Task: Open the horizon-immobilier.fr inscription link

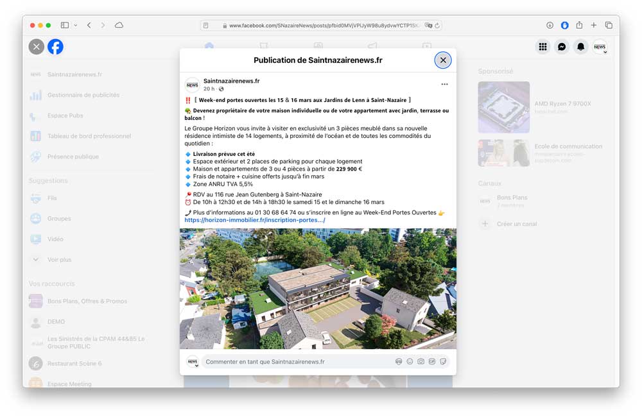Action: (x=254, y=220)
